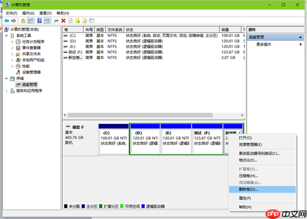Screen dimensions: 307x219
Task: Open the 文件(F) menu
Action: 11,13
